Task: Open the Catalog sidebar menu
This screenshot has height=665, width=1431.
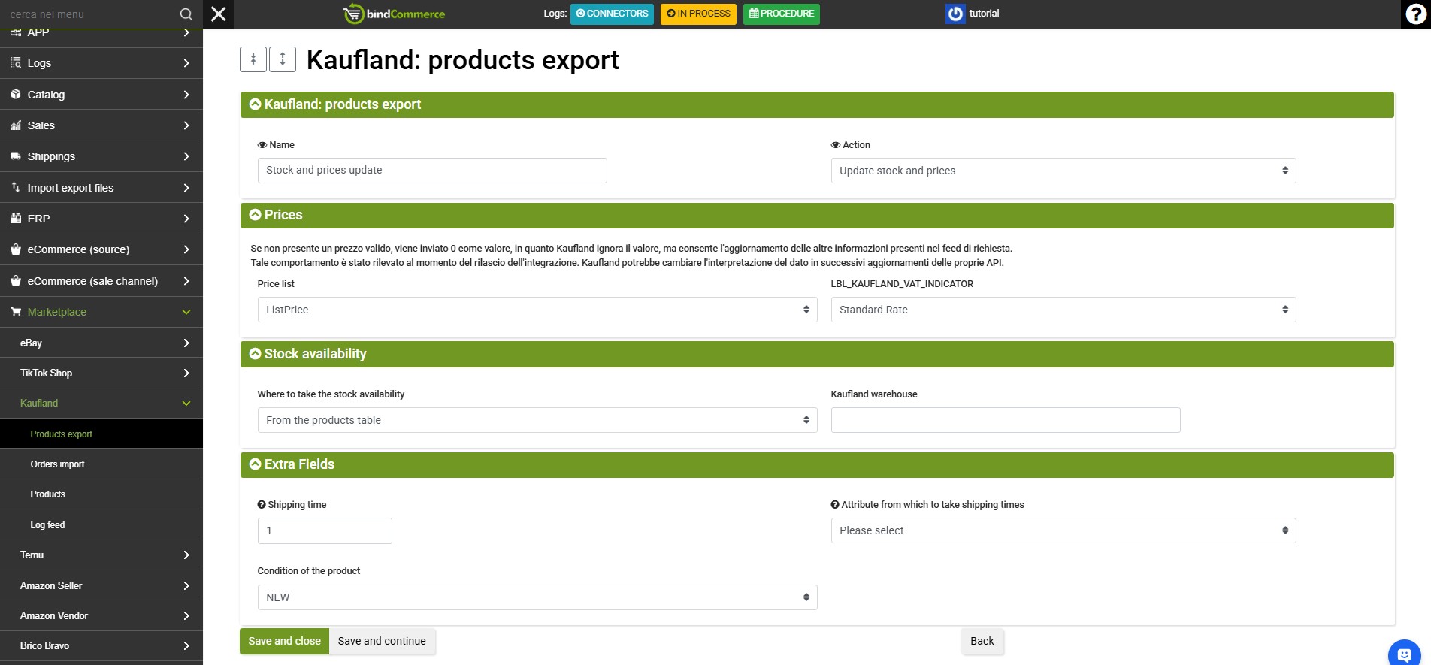Action: coord(101,95)
